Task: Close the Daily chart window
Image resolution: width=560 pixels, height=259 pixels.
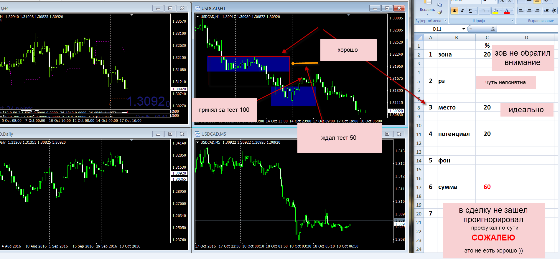Action: coord(182,134)
